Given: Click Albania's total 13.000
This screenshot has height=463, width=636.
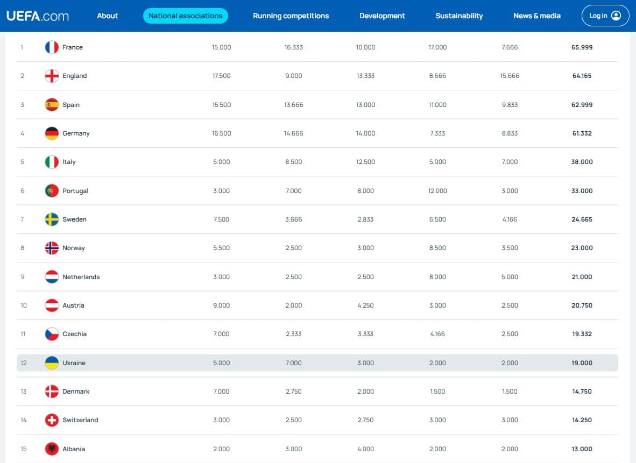Looking at the screenshot, I should (582, 449).
